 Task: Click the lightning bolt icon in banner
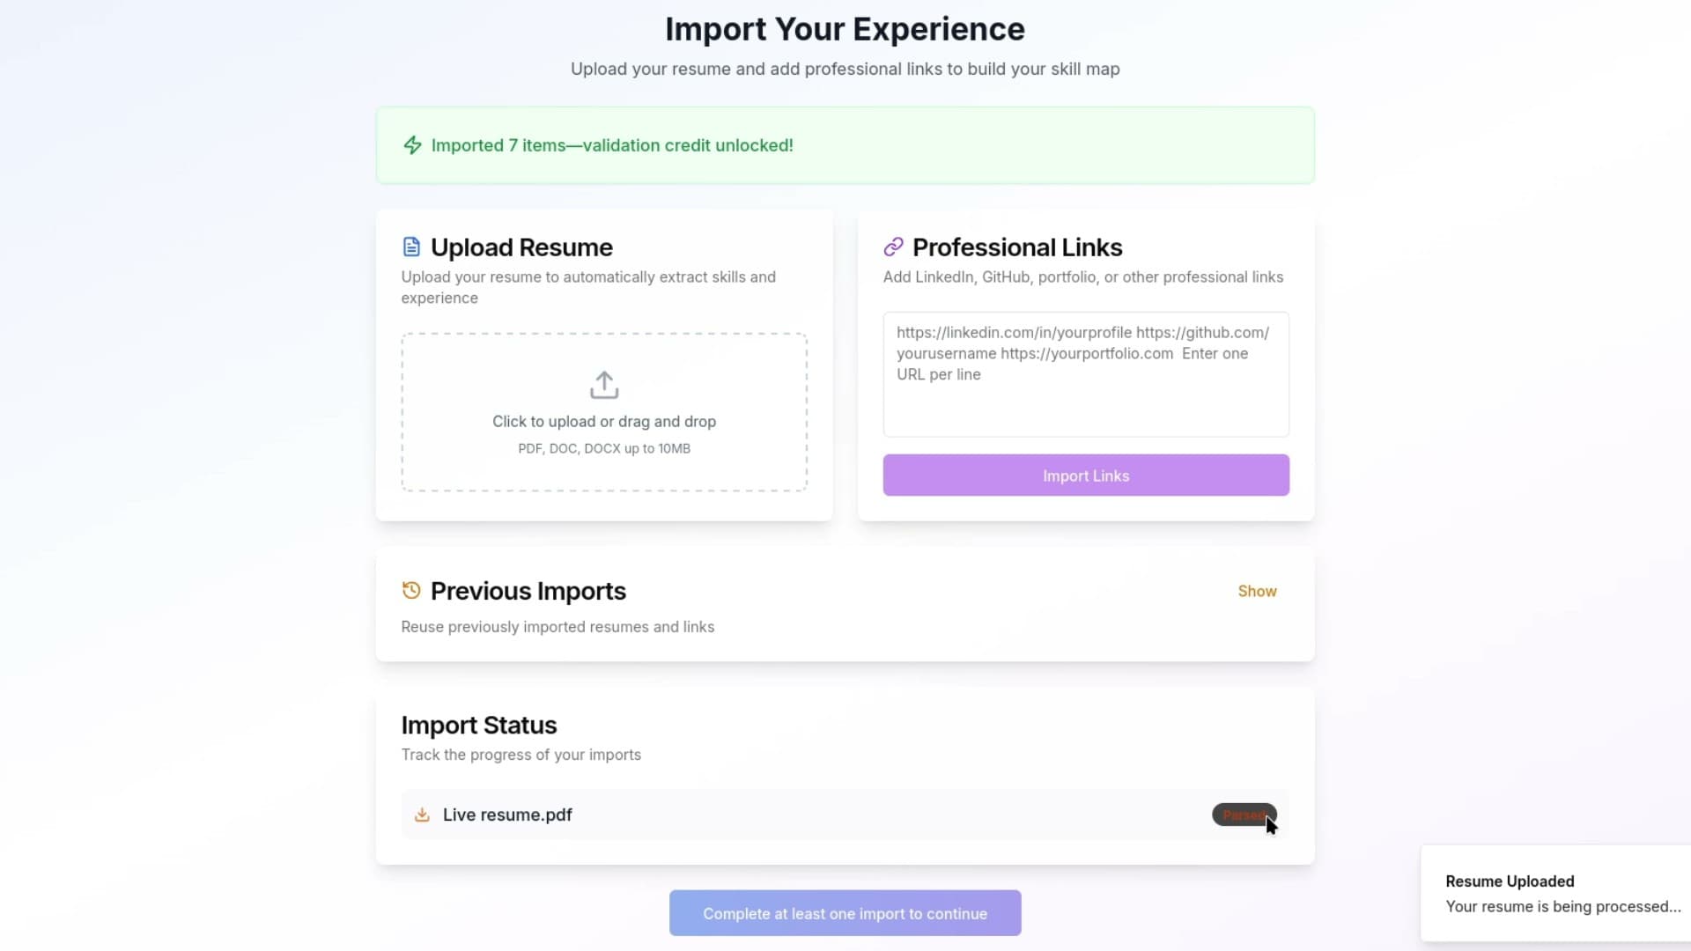coord(412,145)
